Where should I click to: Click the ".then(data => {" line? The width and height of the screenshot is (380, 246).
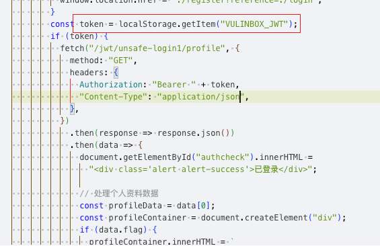[x=106, y=145]
